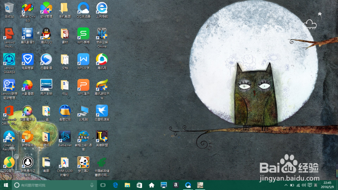Image resolution: width=338 pixels, height=190 pixels.
Task: Open the 壁纸 wallpaper folder
Action: 46,139
